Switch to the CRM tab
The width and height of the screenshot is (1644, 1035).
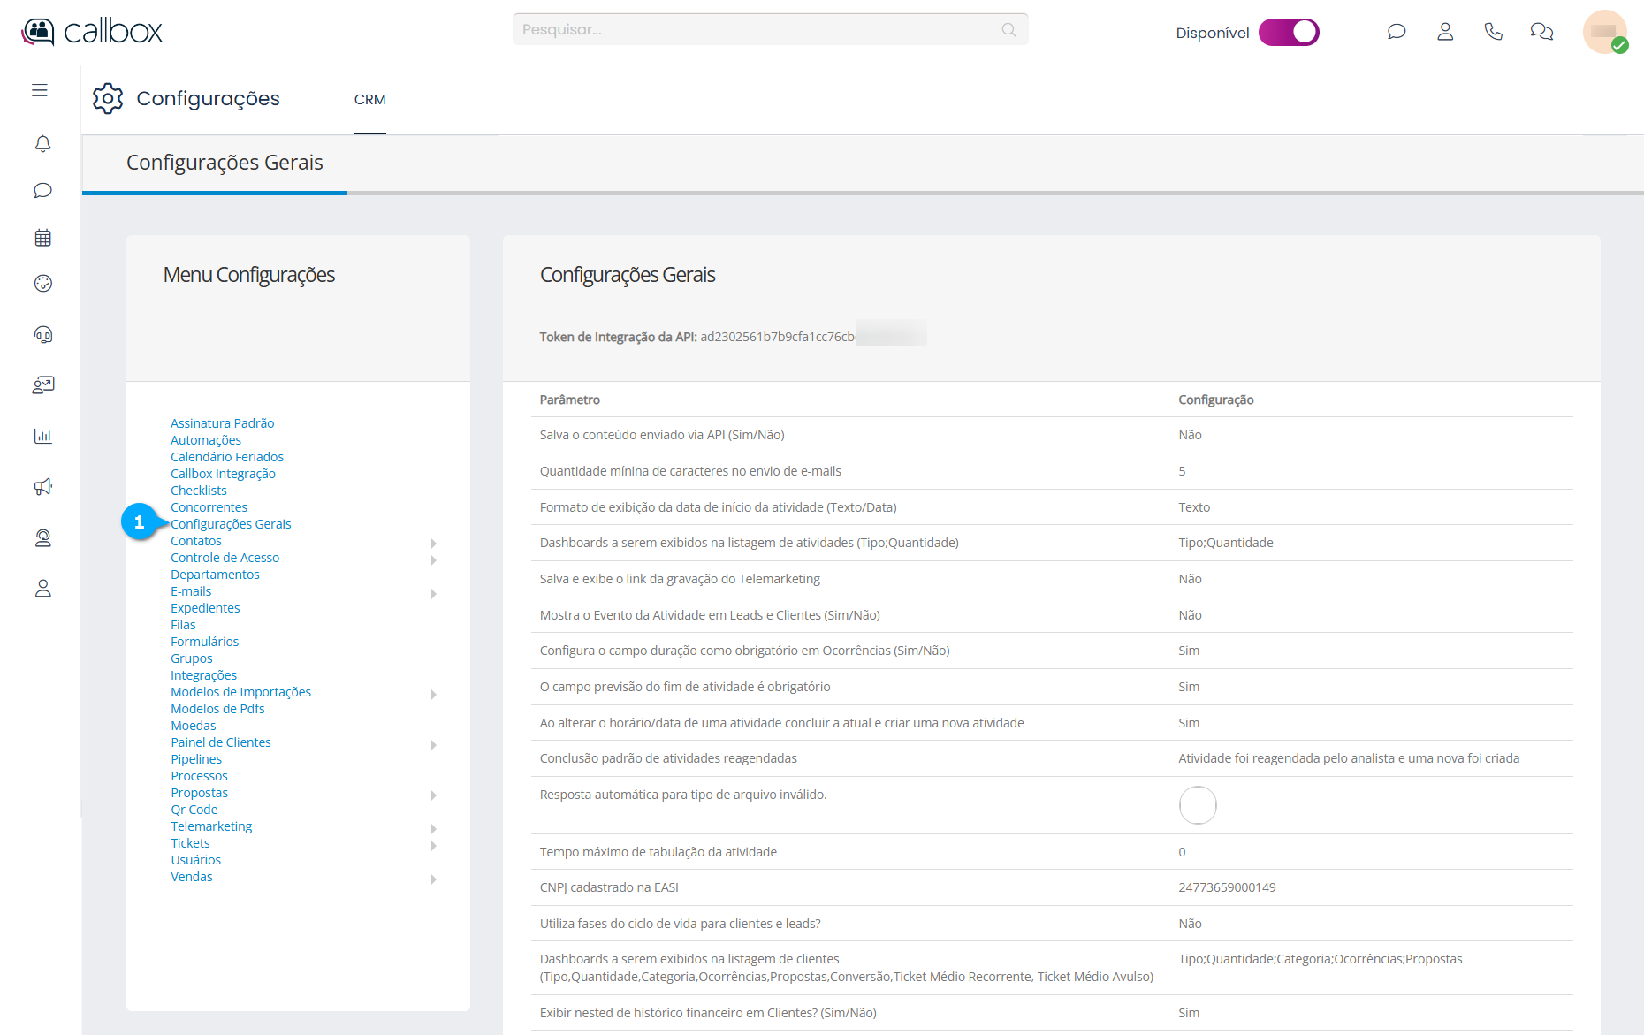coord(369,100)
